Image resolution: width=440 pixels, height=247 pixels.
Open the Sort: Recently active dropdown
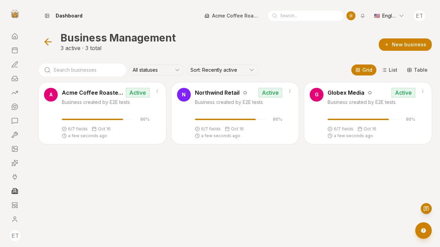(x=223, y=70)
